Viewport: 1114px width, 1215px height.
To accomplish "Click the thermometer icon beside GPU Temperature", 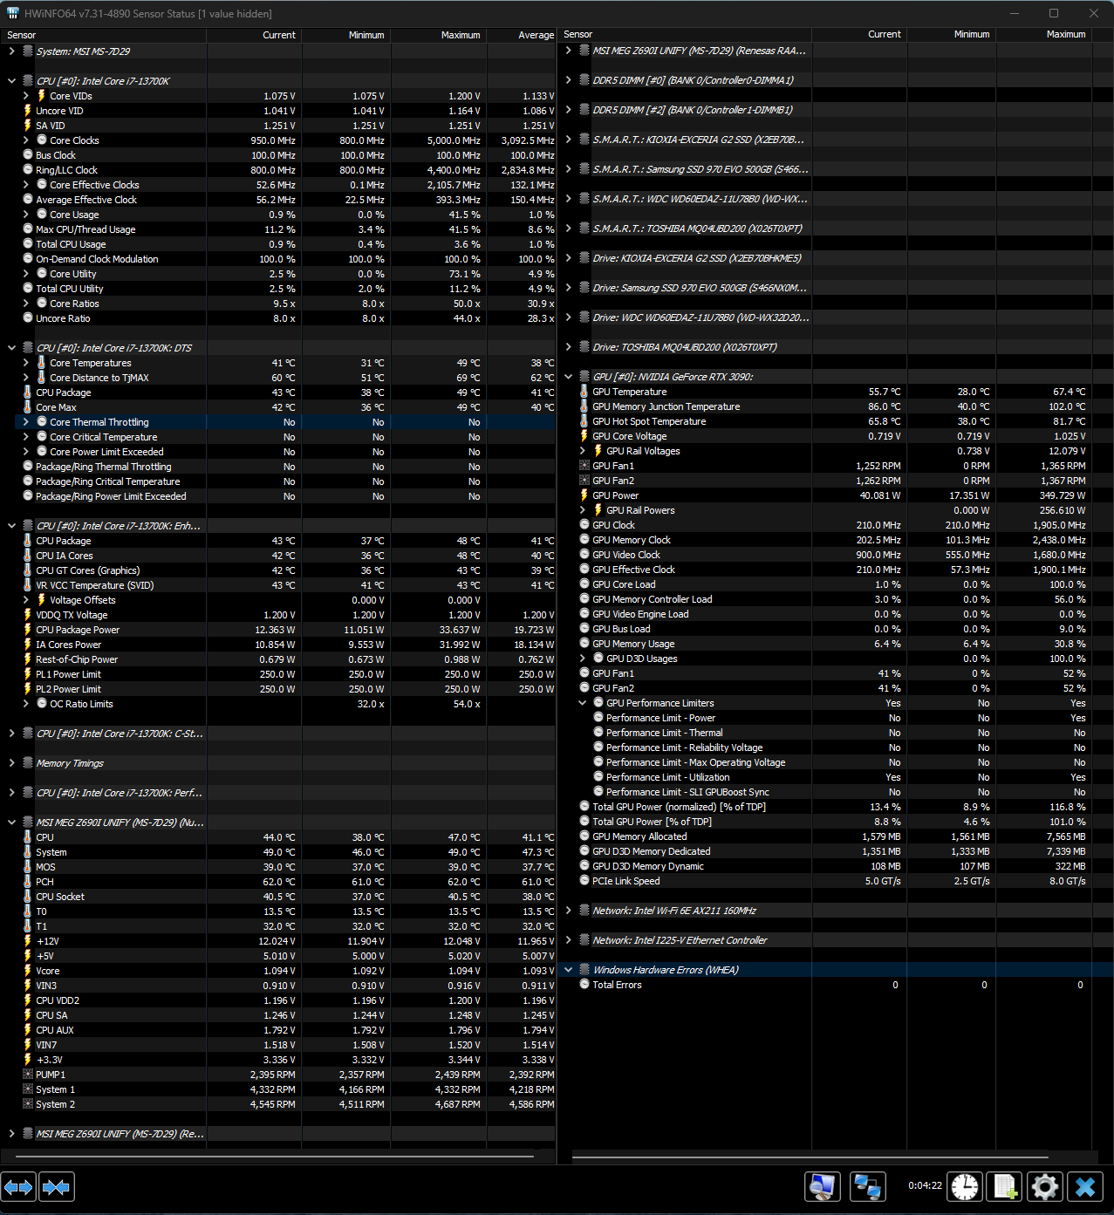I will coord(584,392).
